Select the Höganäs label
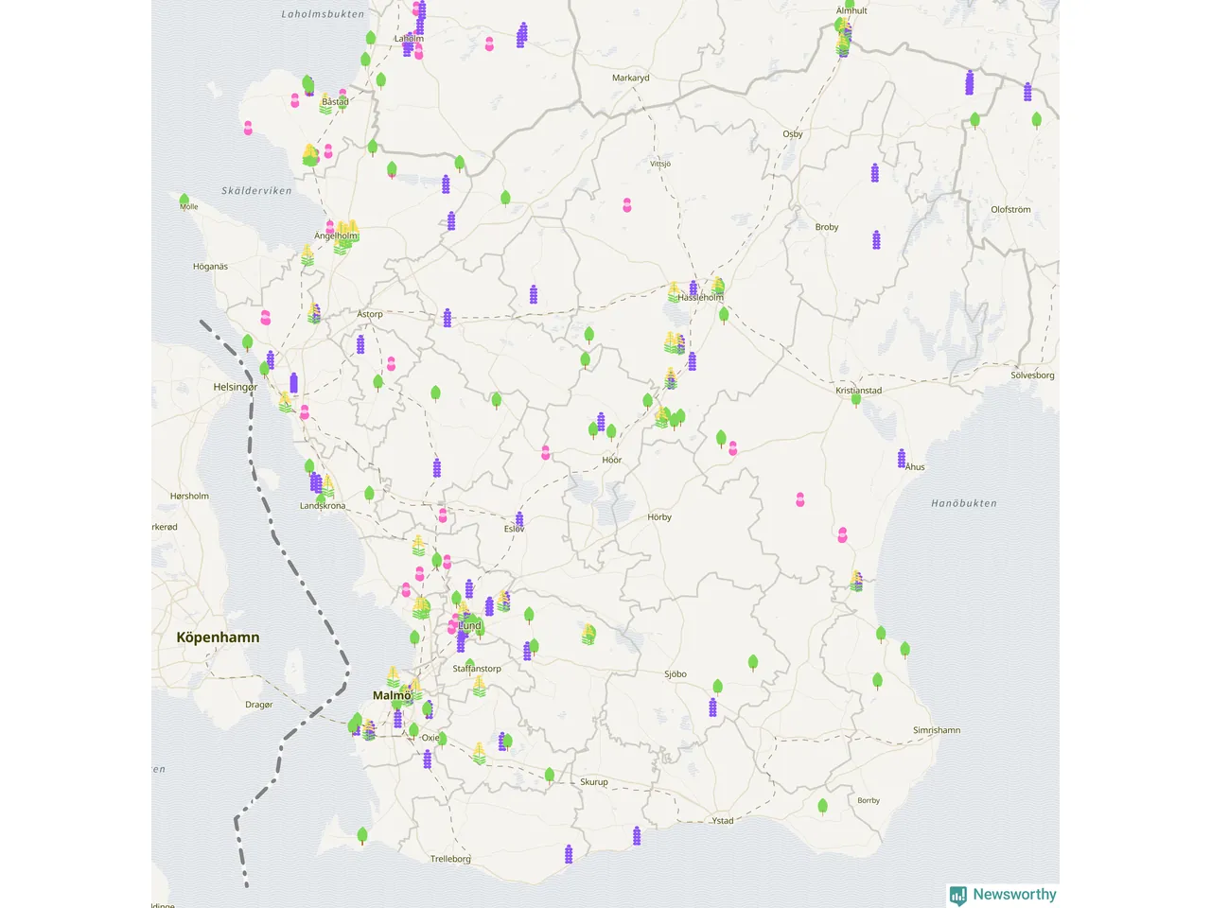Image resolution: width=1211 pixels, height=908 pixels. tap(210, 267)
